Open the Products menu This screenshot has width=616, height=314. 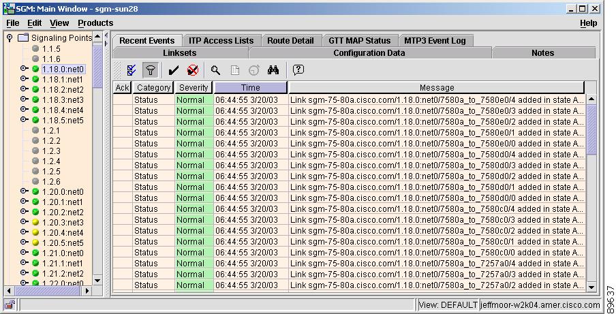[95, 23]
